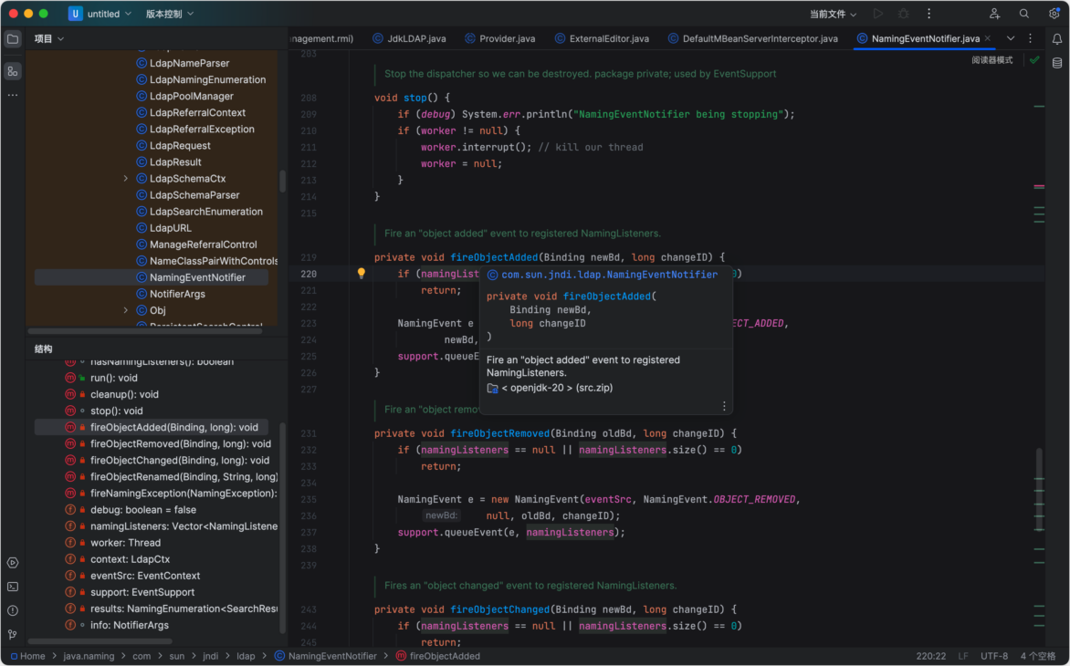
Task: Click the NamingEventNotifier breadcrumb
Action: point(326,656)
